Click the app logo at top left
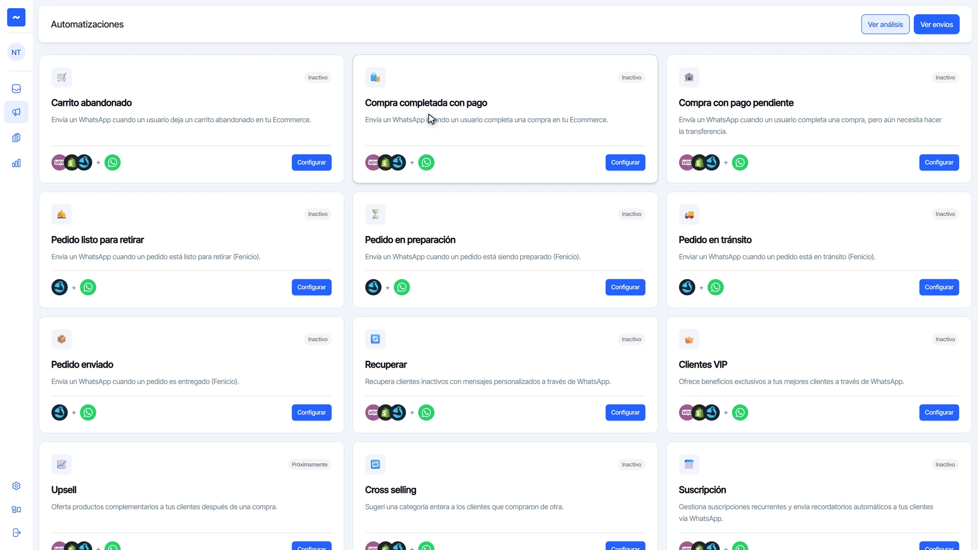The width and height of the screenshot is (978, 550). [16, 17]
